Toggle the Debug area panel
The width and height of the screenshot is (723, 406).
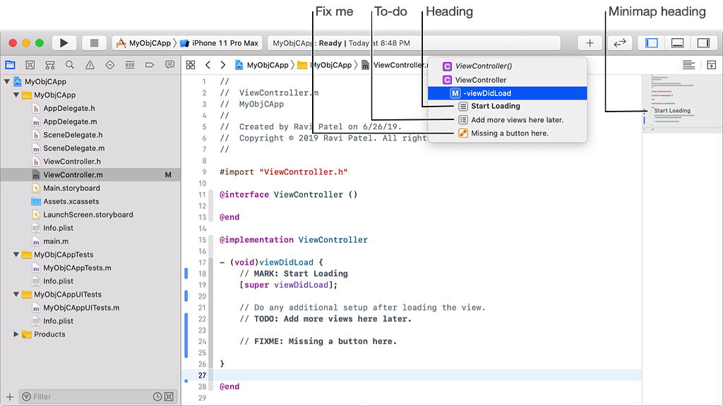pyautogui.click(x=677, y=43)
